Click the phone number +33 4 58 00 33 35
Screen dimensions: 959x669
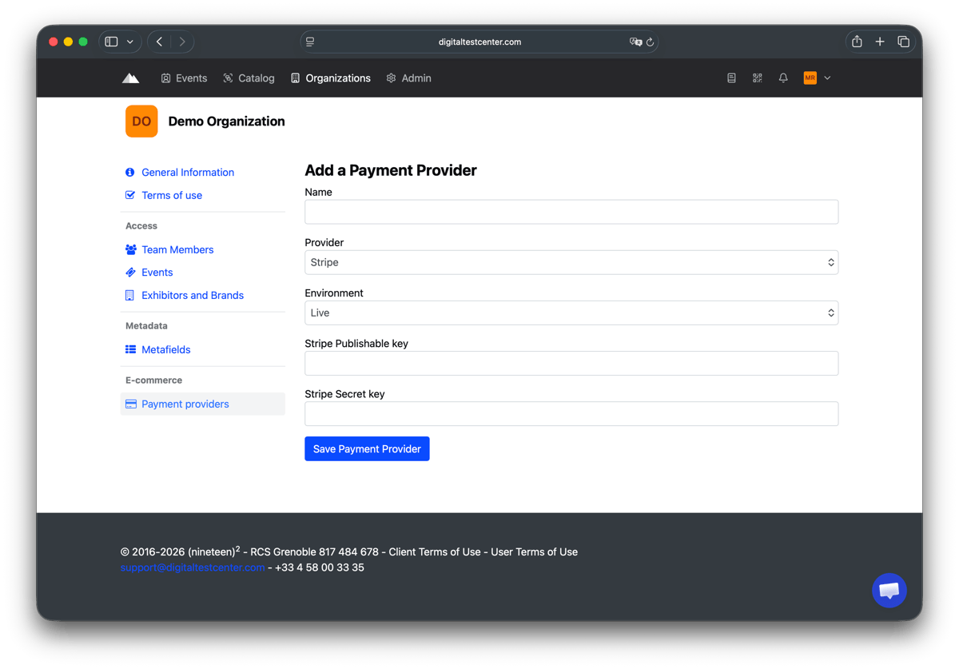click(320, 567)
